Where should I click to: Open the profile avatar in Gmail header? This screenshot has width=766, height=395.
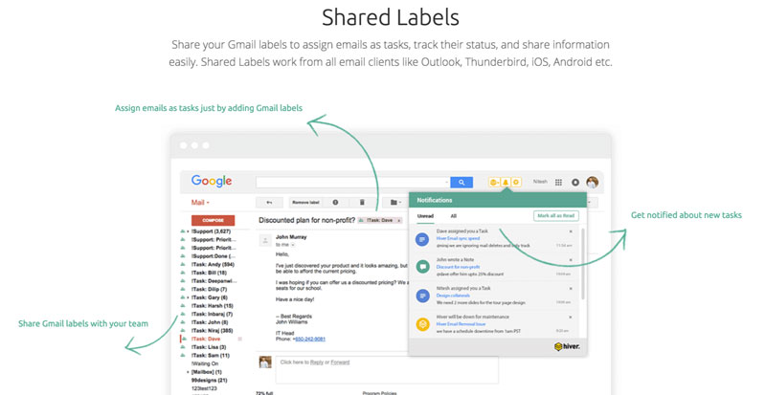pyautogui.click(x=592, y=182)
